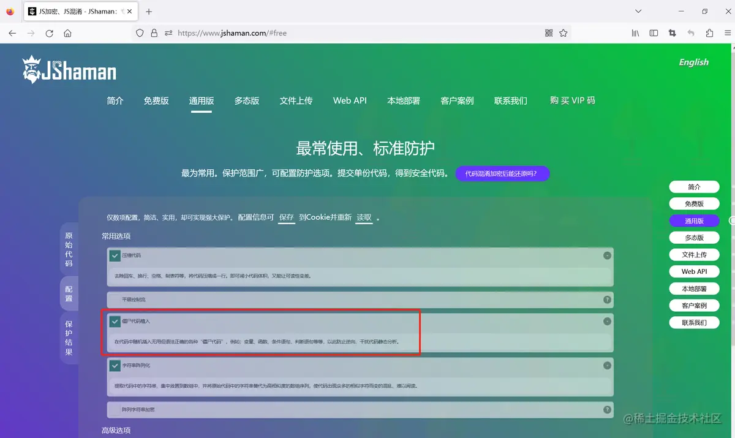Click the 多态版 pill in the right sidebar
This screenshot has height=438, width=735.
point(694,238)
